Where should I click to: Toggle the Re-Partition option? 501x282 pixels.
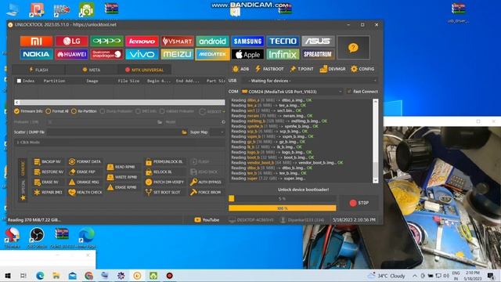(84, 111)
